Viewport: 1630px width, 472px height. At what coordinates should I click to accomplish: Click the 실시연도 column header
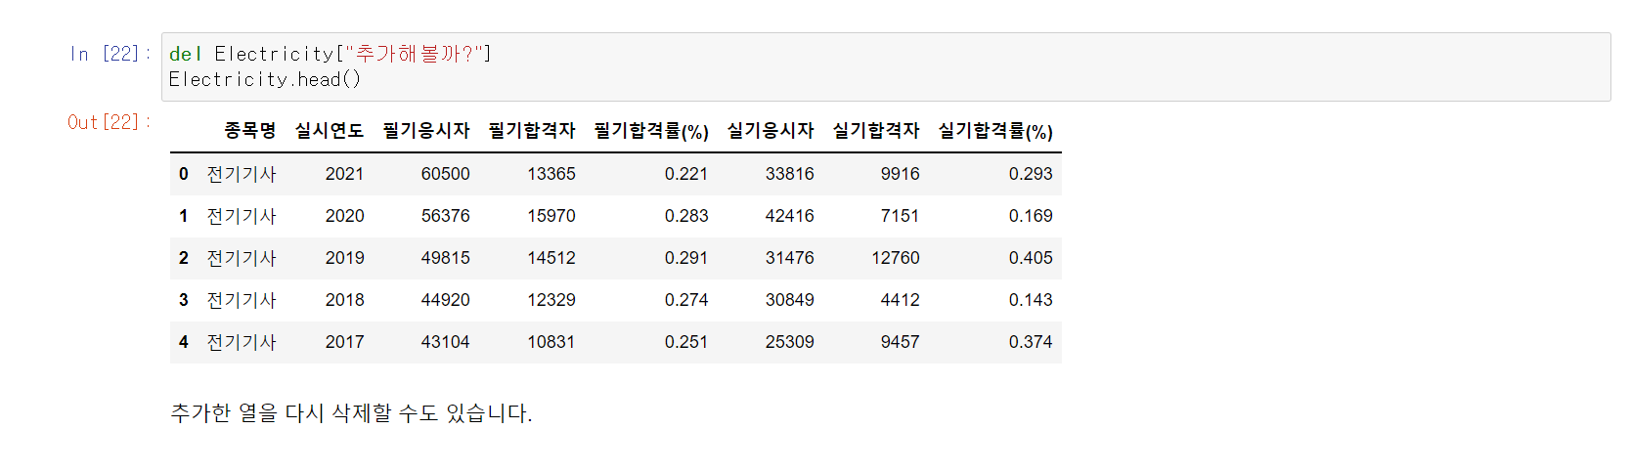[x=330, y=131]
